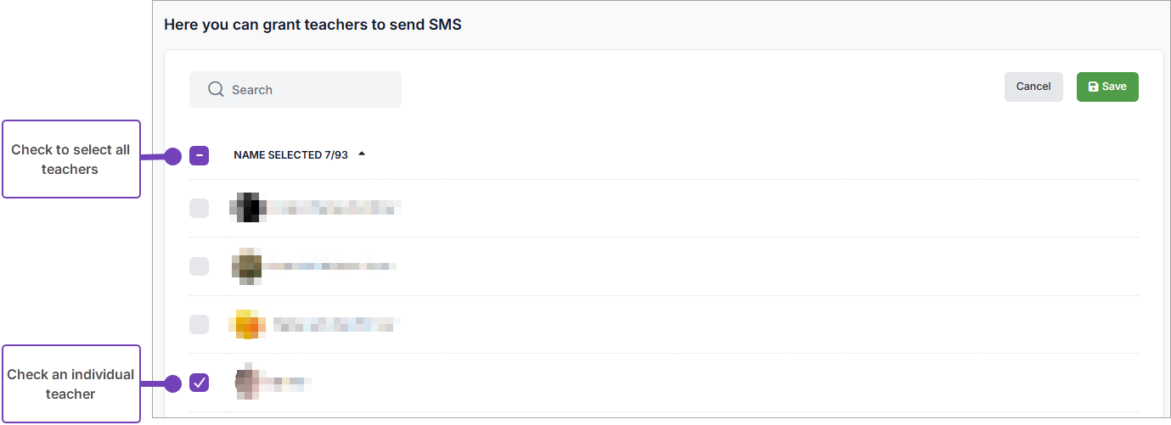Click the magnifying glass search icon

point(216,90)
